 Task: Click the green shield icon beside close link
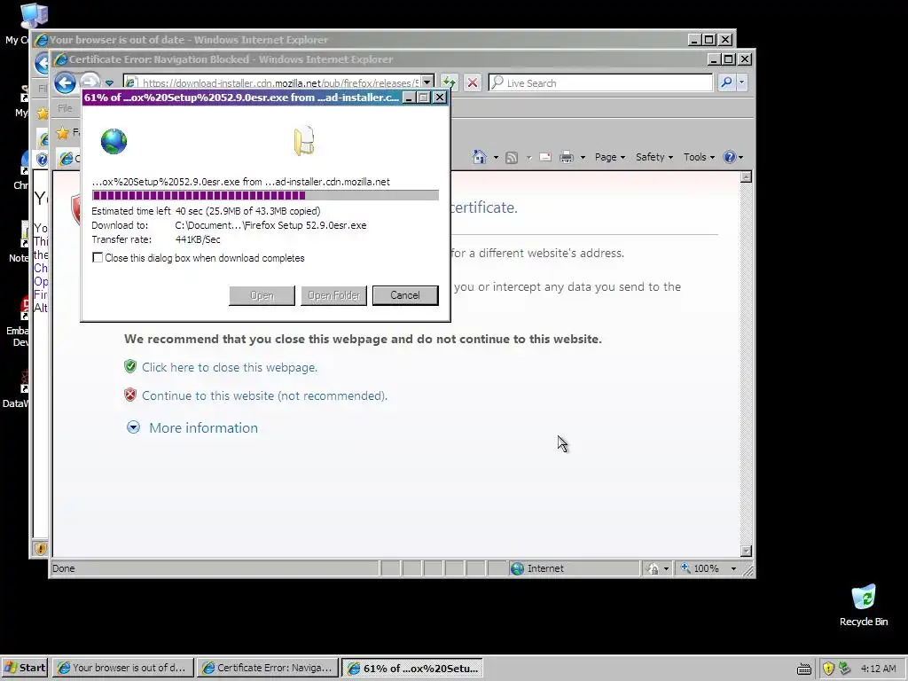(130, 366)
